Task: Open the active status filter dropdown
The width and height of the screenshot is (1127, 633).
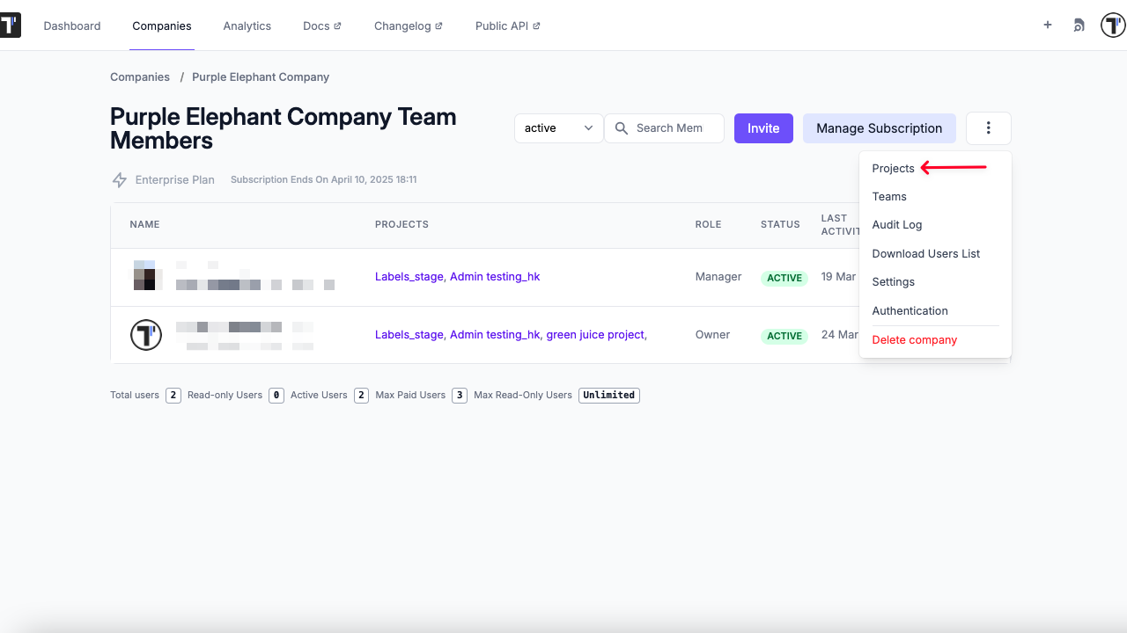Action: pyautogui.click(x=558, y=127)
